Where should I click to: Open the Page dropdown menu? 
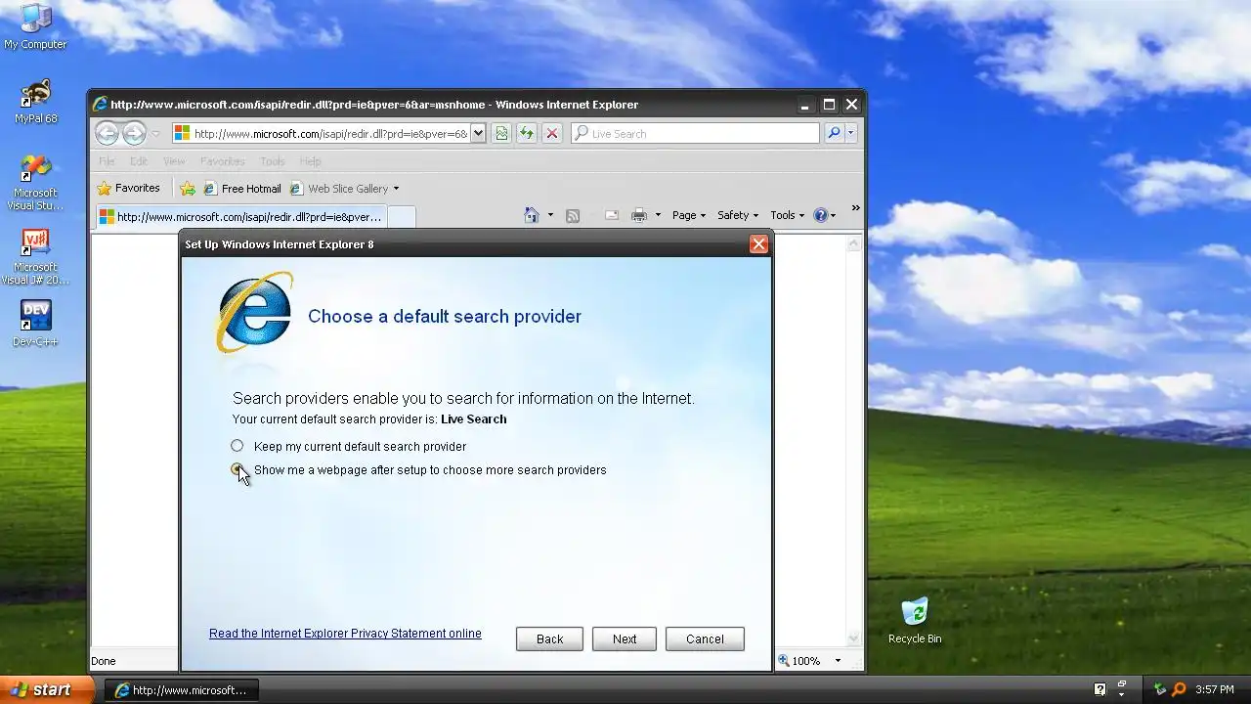pyautogui.click(x=688, y=215)
